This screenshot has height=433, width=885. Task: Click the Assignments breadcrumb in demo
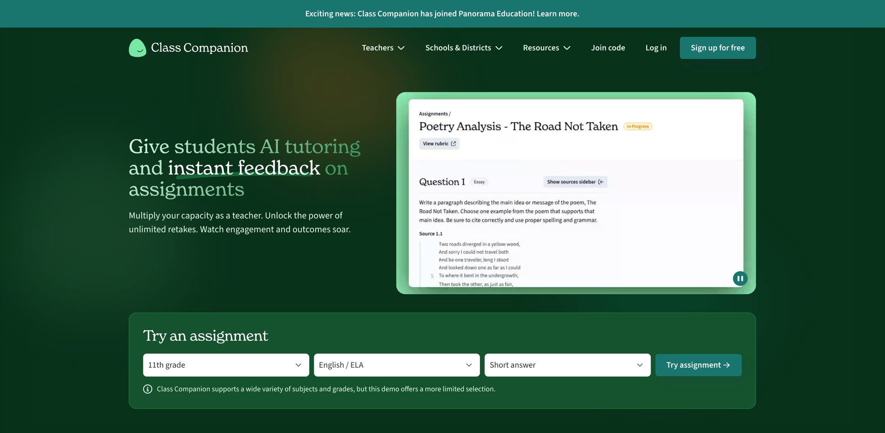[x=433, y=114]
